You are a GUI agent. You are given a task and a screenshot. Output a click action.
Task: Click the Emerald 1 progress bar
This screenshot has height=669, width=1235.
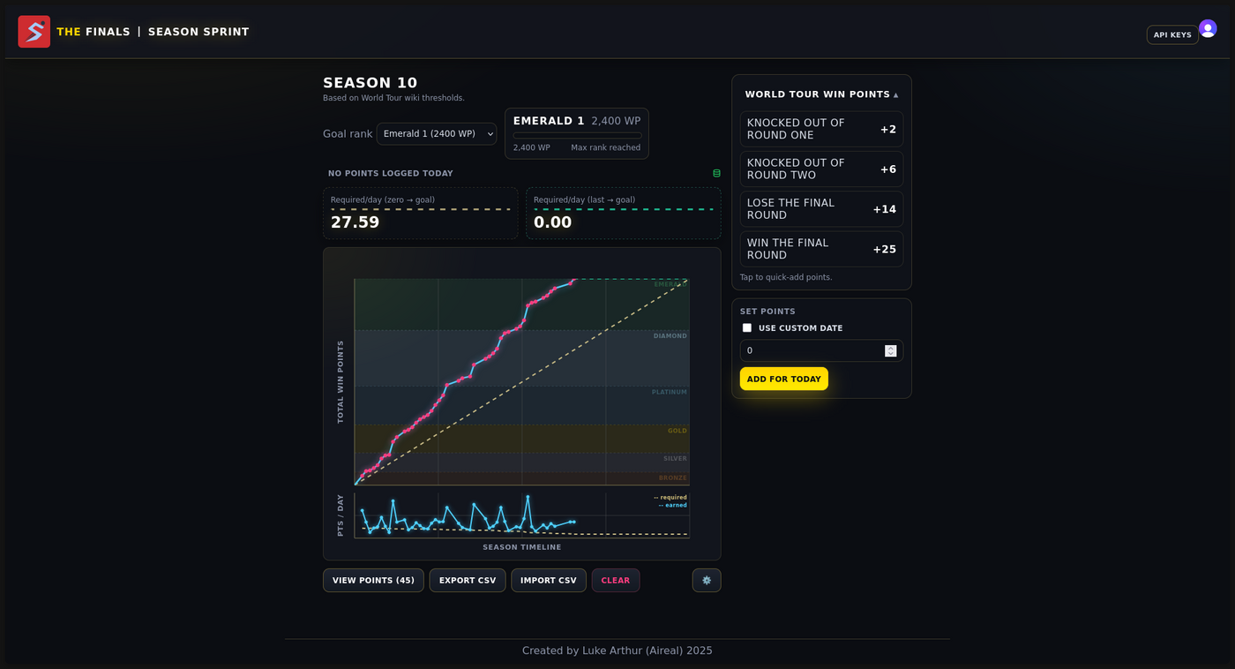(577, 135)
